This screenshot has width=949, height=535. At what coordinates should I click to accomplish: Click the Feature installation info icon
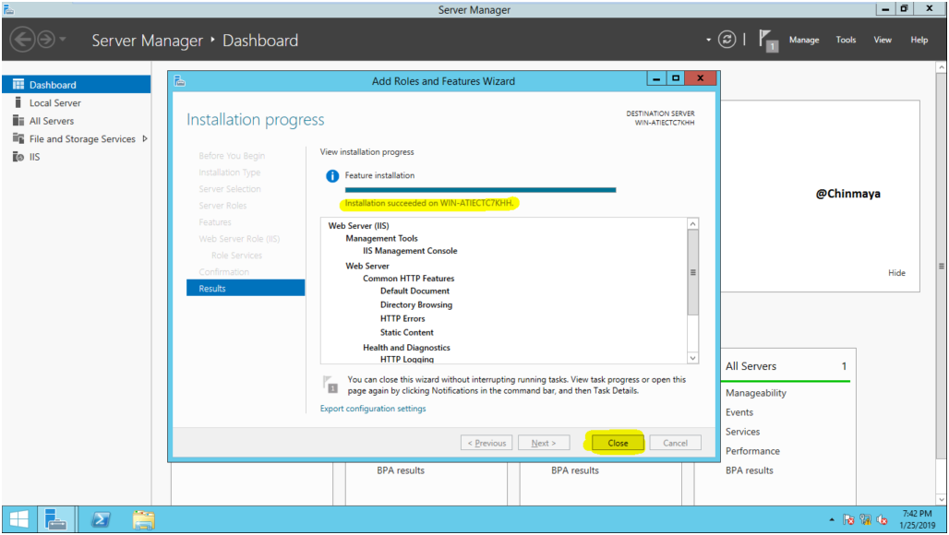332,176
